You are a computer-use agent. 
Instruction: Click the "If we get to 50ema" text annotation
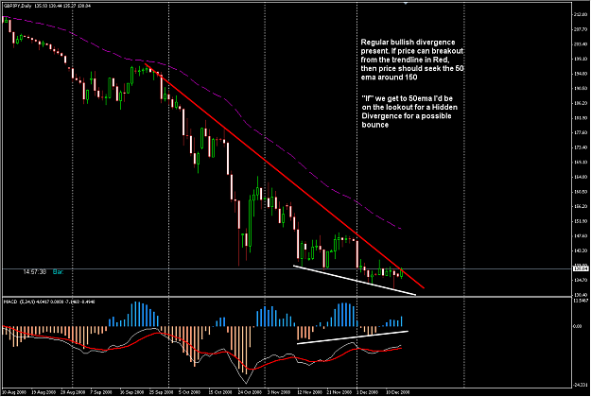[409, 112]
